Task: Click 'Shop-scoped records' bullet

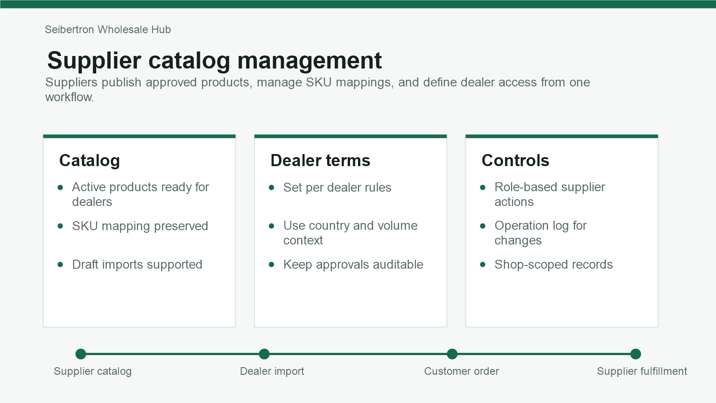Action: 554,265
